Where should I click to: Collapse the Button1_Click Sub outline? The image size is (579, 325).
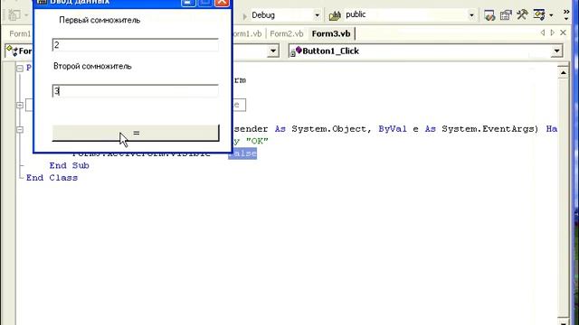click(x=20, y=129)
